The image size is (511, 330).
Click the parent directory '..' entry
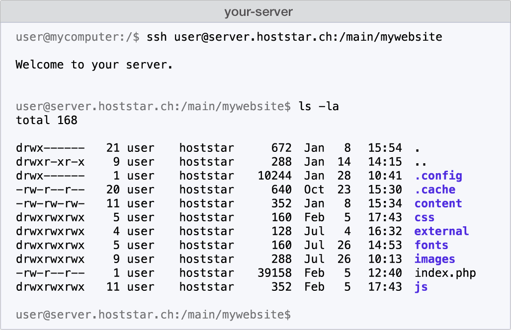pyautogui.click(x=421, y=162)
